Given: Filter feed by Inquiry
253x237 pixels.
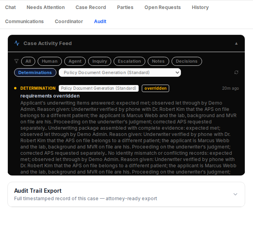Looking at the screenshot, I should 100,62.
